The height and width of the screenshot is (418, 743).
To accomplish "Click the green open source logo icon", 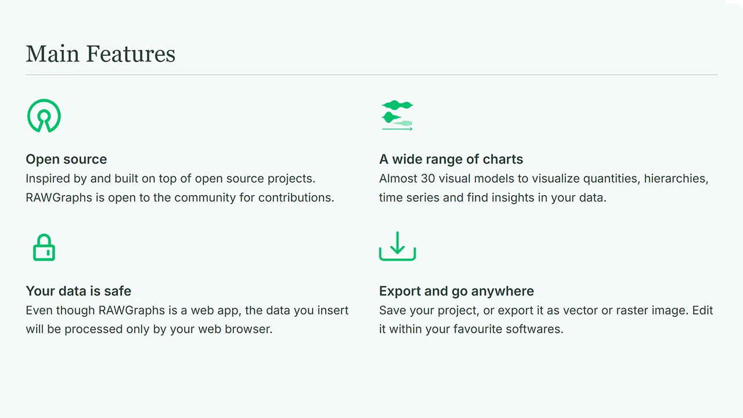I will [44, 116].
